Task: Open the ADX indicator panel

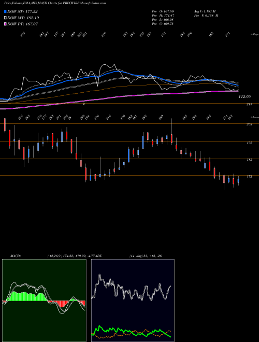Action: pyautogui.click(x=133, y=301)
